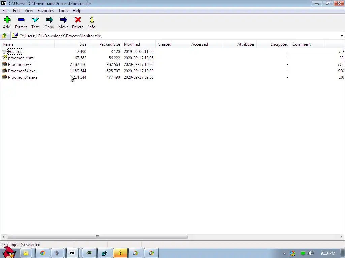Click the Procmon64.exe file icon
The width and height of the screenshot is (345, 258).
pos(5,71)
